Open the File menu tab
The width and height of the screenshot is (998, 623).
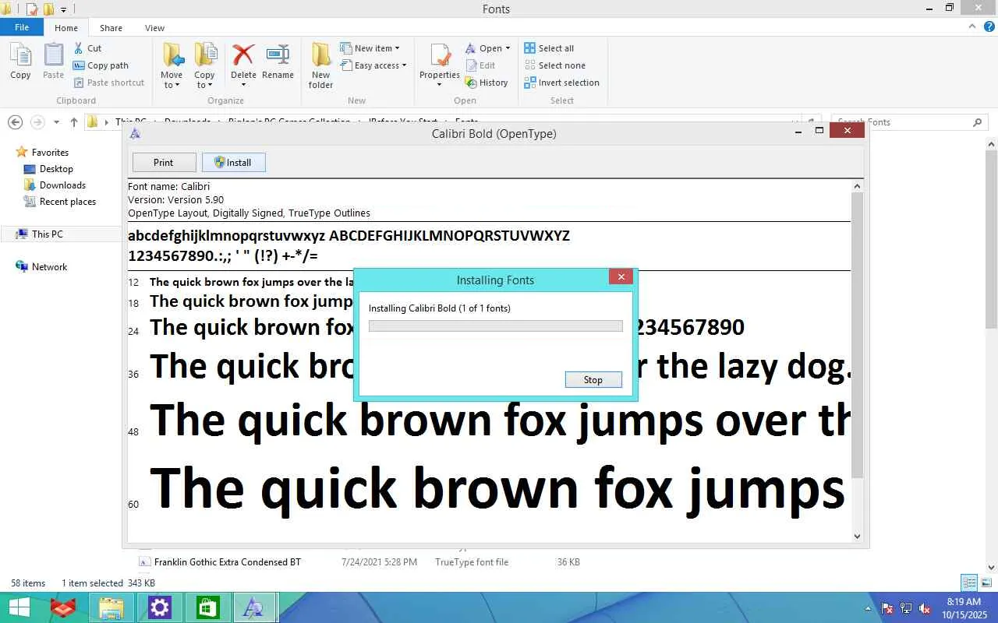pos(22,27)
